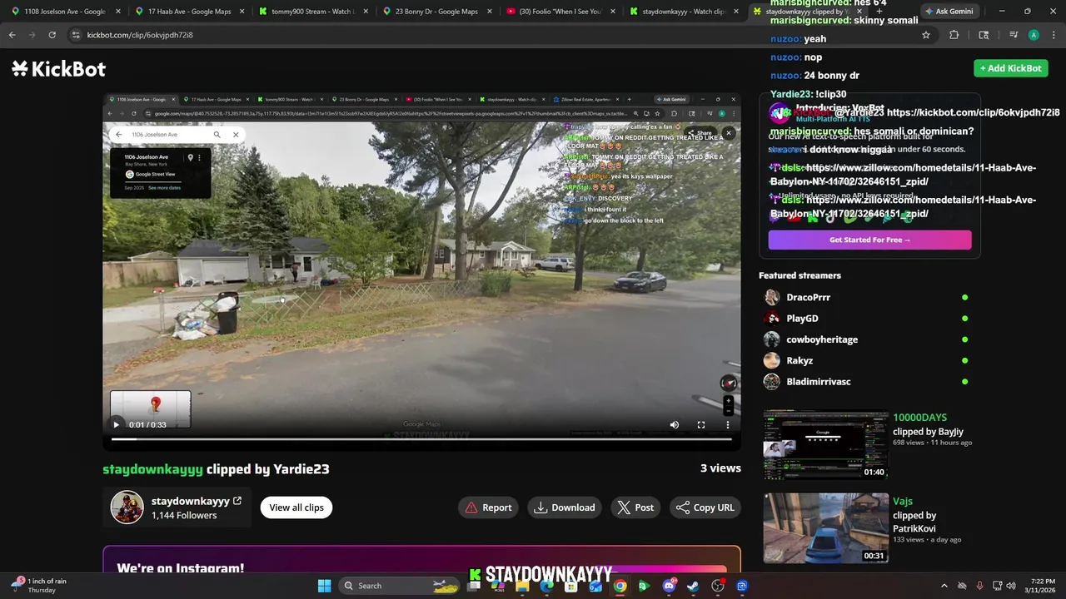Image resolution: width=1066 pixels, height=599 pixels.
Task: Open the external link icon next to staydownkayyy
Action: click(x=237, y=501)
